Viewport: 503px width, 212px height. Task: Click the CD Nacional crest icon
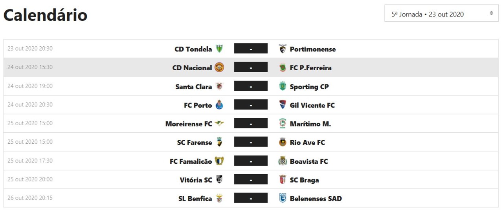point(219,68)
